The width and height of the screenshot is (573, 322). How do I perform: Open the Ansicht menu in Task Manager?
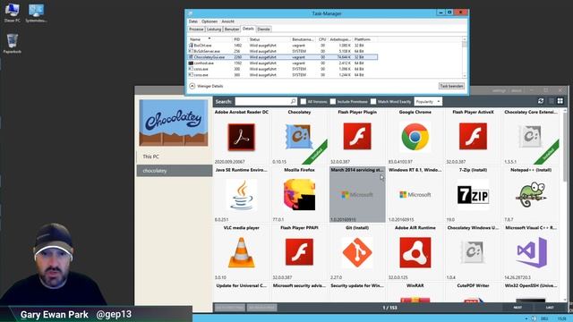(x=228, y=21)
